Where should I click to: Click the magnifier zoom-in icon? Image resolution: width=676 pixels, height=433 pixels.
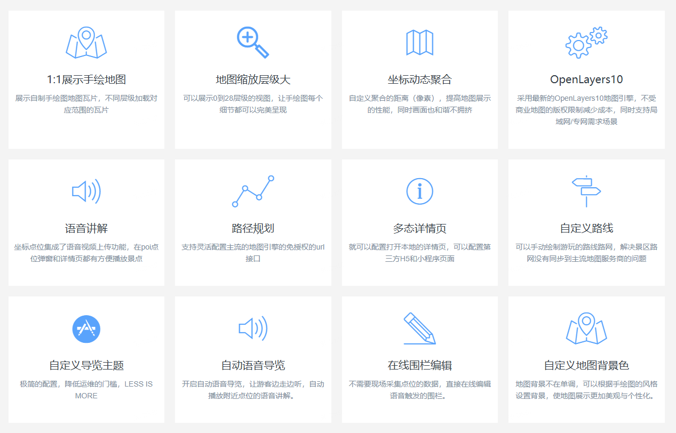coord(252,42)
